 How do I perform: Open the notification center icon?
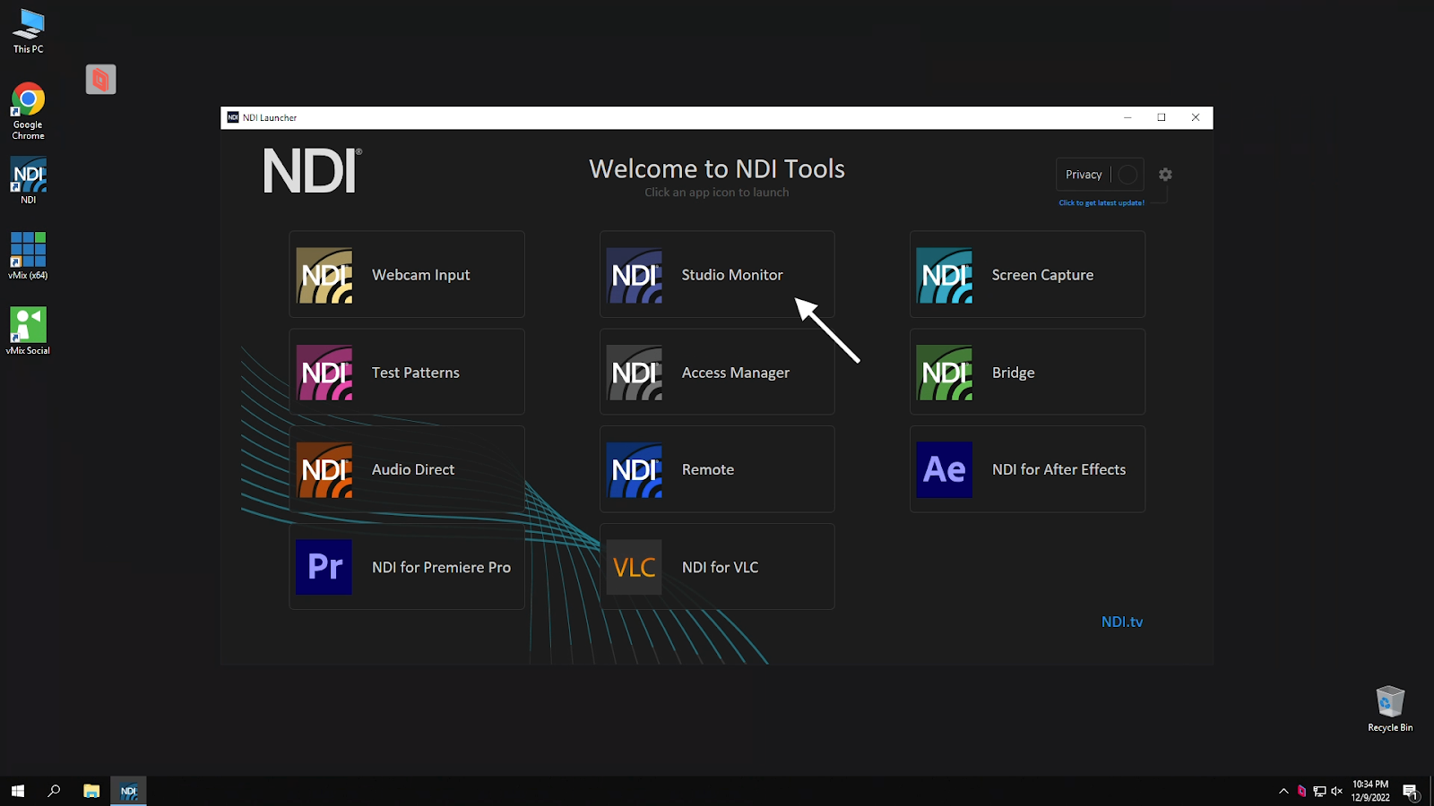click(1411, 792)
